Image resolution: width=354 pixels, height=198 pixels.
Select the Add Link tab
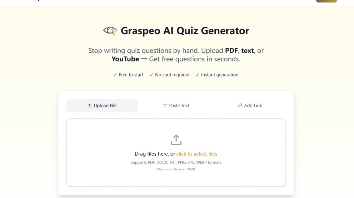coord(250,106)
